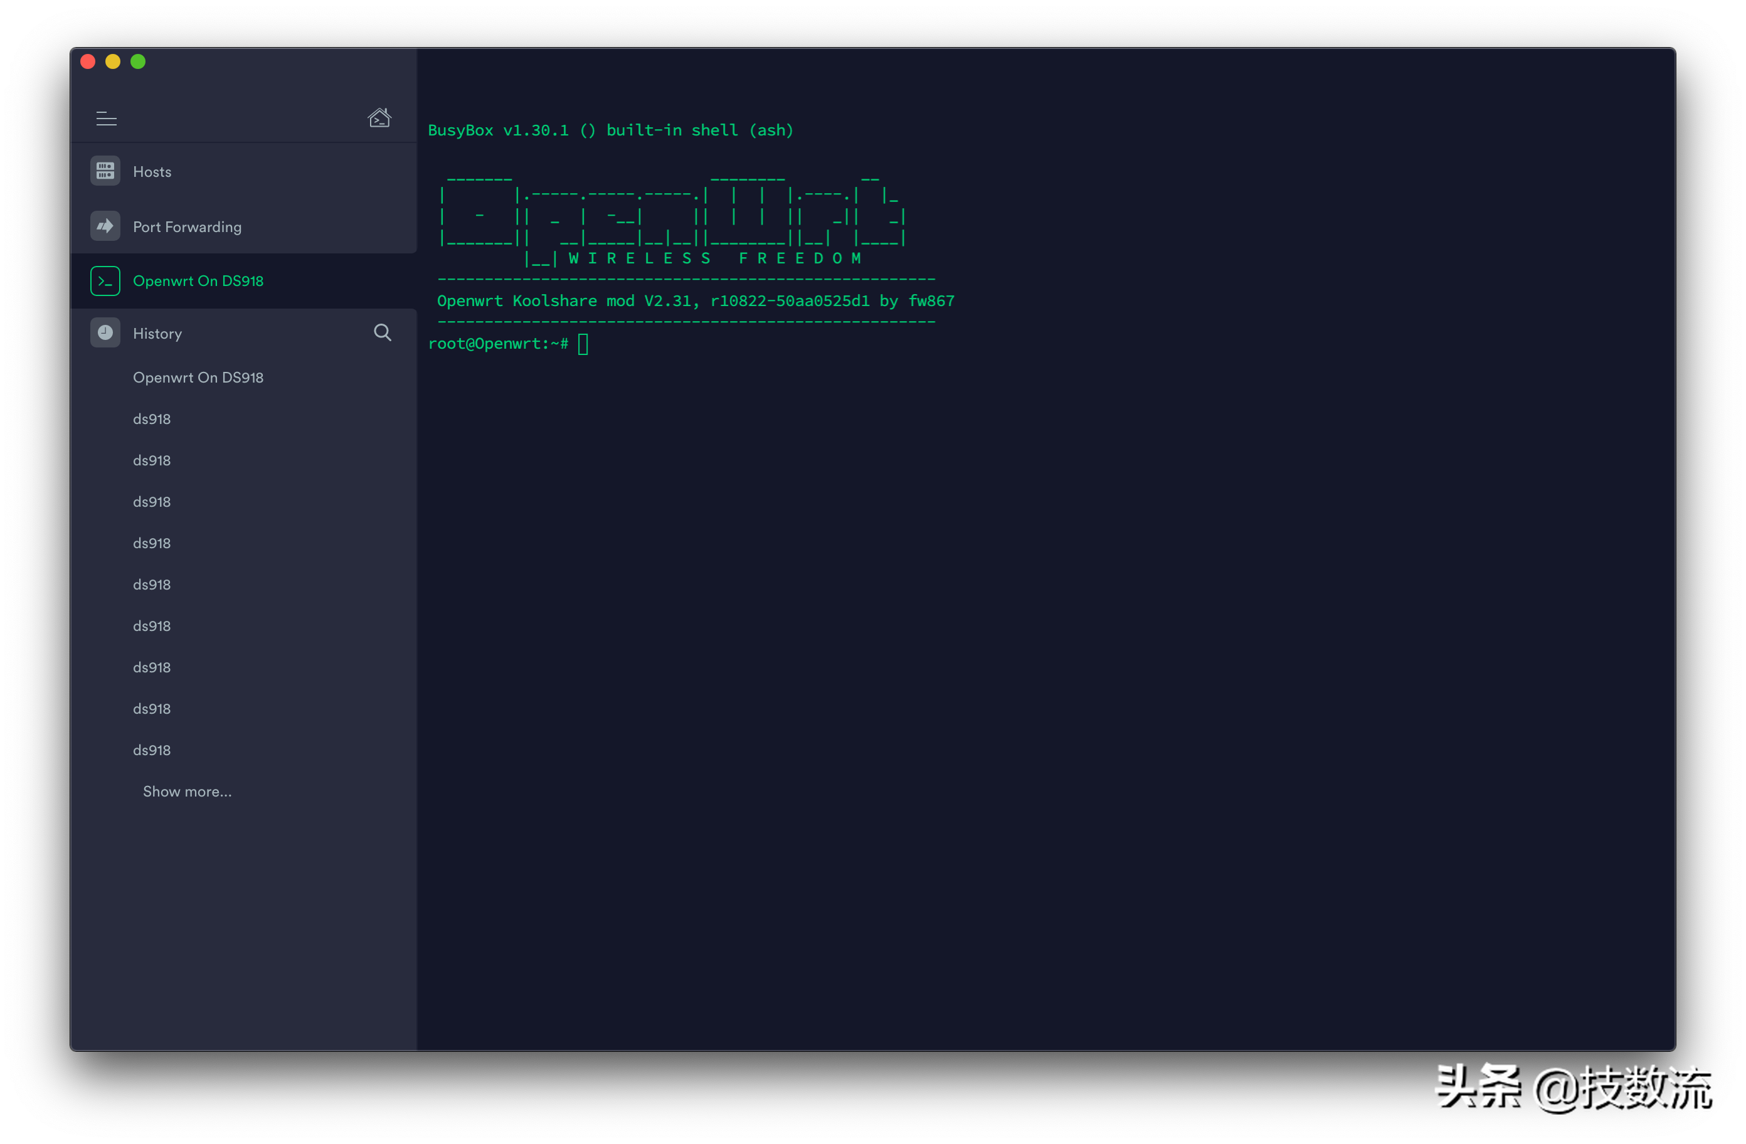Click the red close window button
The height and width of the screenshot is (1144, 1746).
point(88,61)
